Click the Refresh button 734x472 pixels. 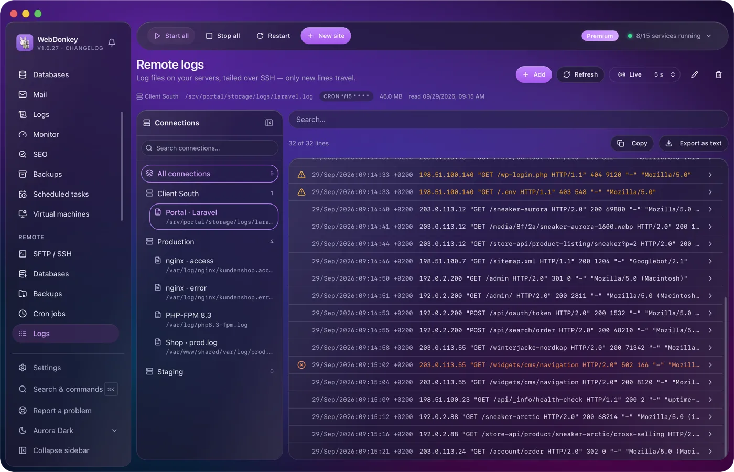(580, 74)
